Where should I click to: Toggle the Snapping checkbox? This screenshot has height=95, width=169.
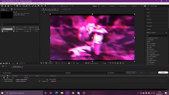62,6
